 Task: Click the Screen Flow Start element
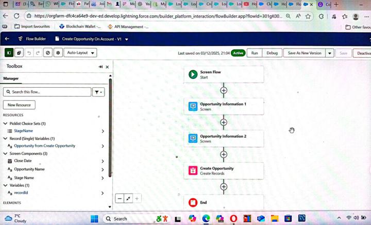224,74
